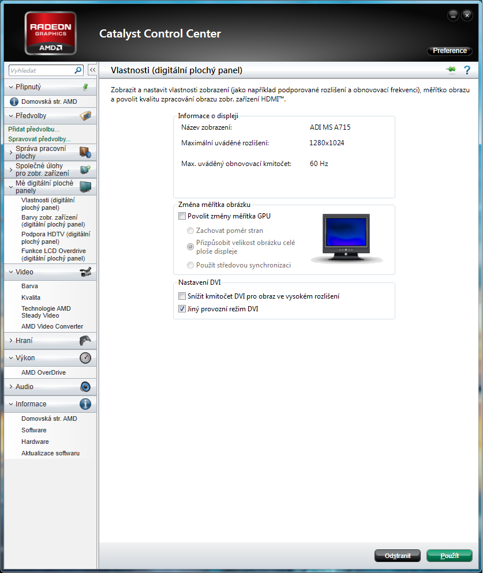Viewport: 483px width, 573px height.
Task: Click the Předvolby presets icon
Action: coord(85,116)
